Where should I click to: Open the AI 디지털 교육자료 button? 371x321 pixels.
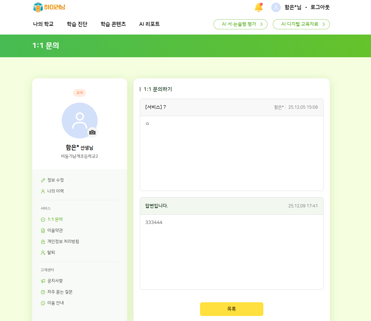coord(301,24)
